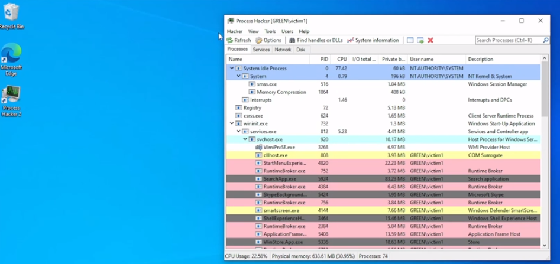Click the Processes: 74 status entry
560x264 pixels.
click(373, 256)
